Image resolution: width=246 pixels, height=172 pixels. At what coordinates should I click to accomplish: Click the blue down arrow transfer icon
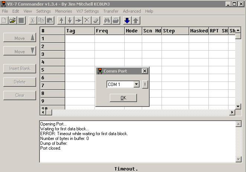pyautogui.click(x=127, y=20)
